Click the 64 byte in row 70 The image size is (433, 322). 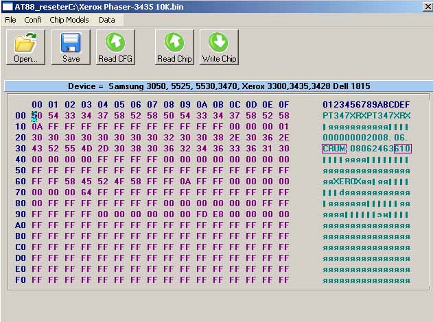point(86,193)
